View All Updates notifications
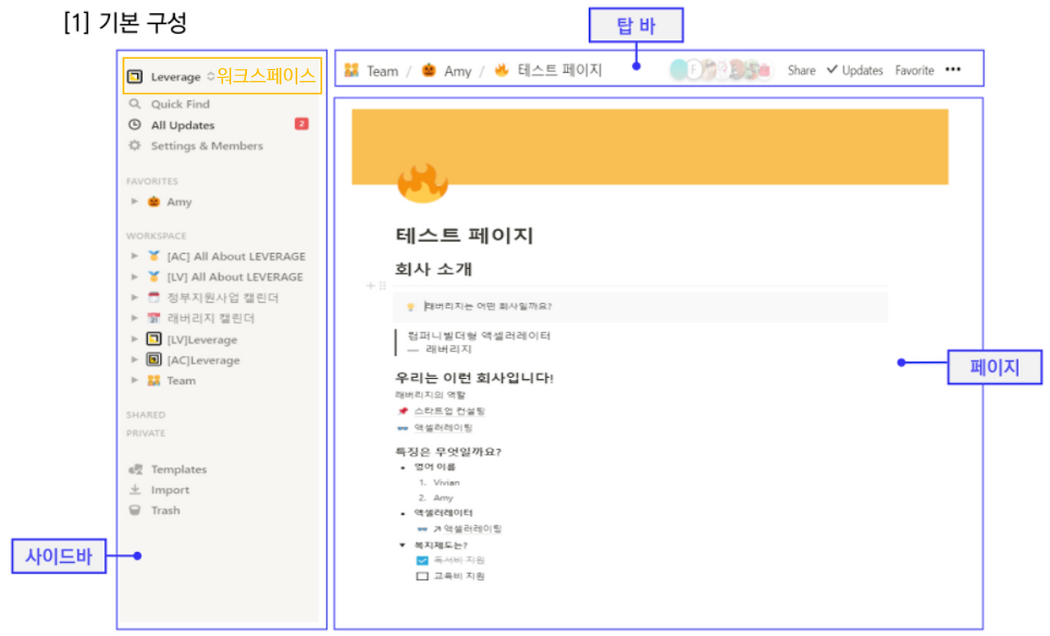 (181, 125)
